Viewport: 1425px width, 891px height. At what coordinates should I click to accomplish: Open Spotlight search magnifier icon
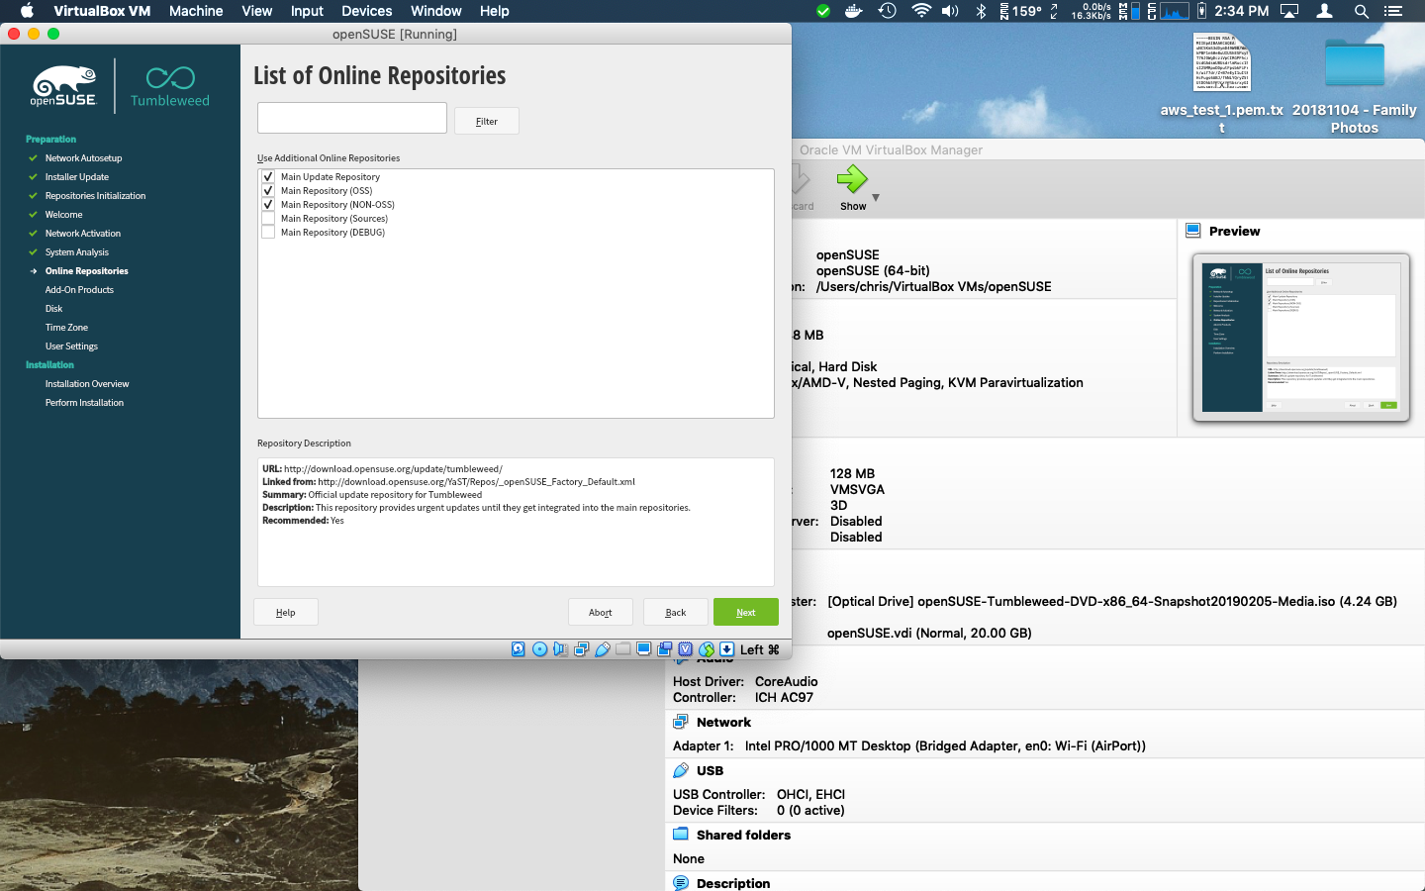coord(1362,11)
